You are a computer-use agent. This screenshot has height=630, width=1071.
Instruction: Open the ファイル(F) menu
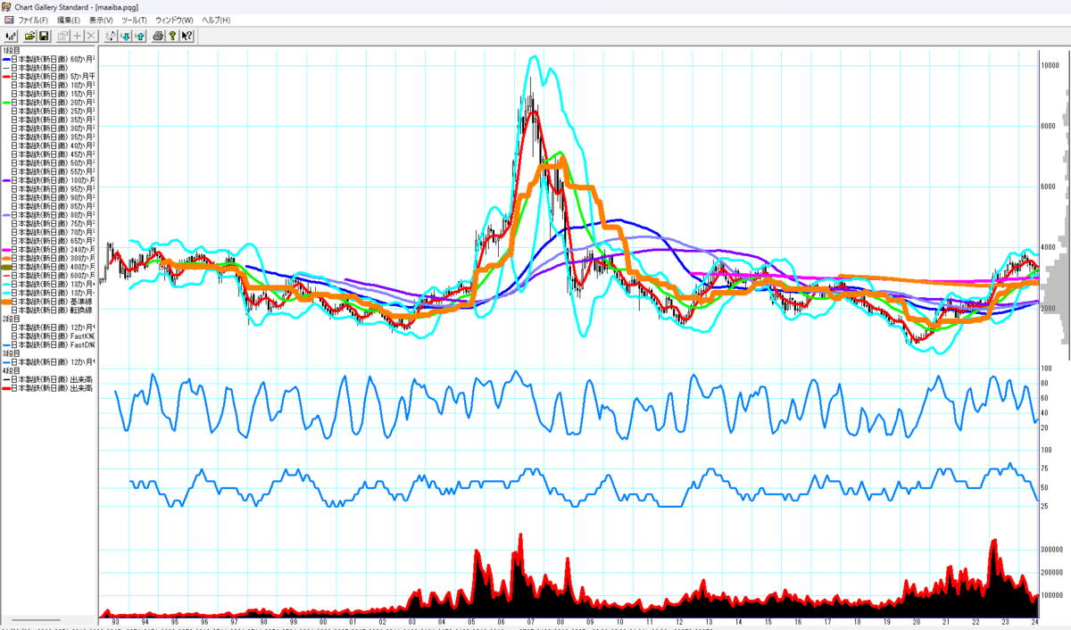(34, 20)
